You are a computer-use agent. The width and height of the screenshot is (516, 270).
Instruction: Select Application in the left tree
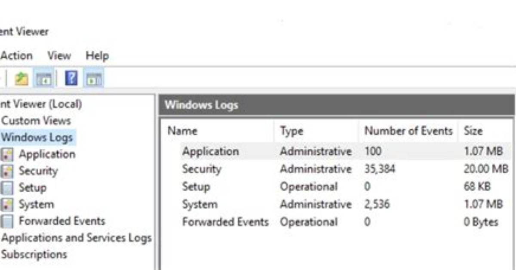(x=47, y=154)
